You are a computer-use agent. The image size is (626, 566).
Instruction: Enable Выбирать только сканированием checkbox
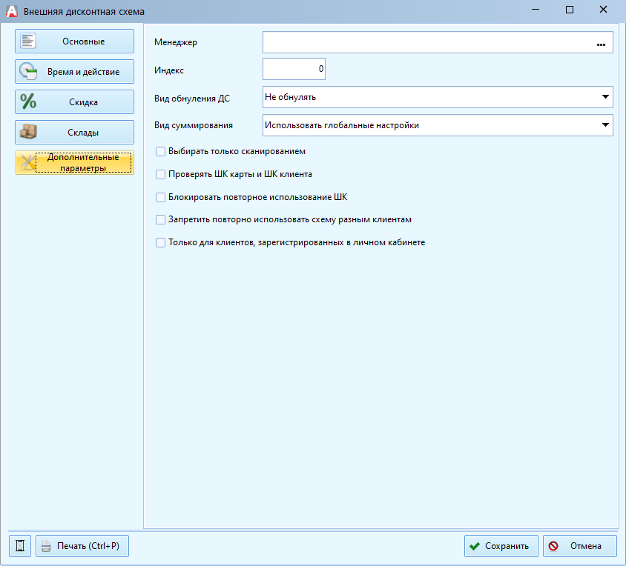[160, 152]
